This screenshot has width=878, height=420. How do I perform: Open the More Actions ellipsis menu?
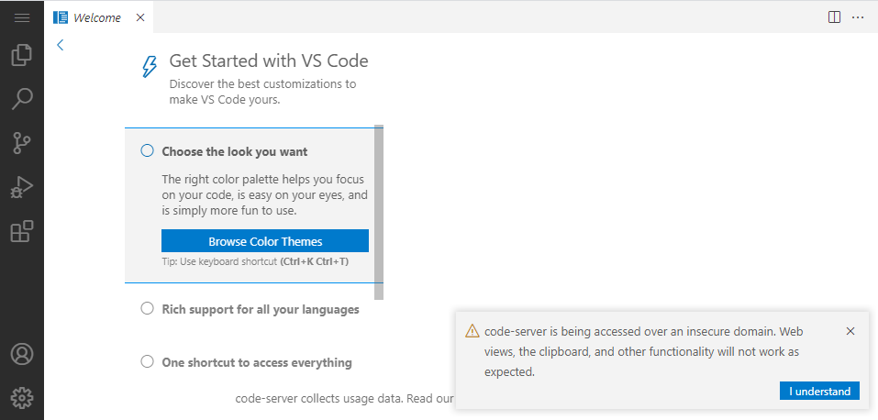[858, 17]
